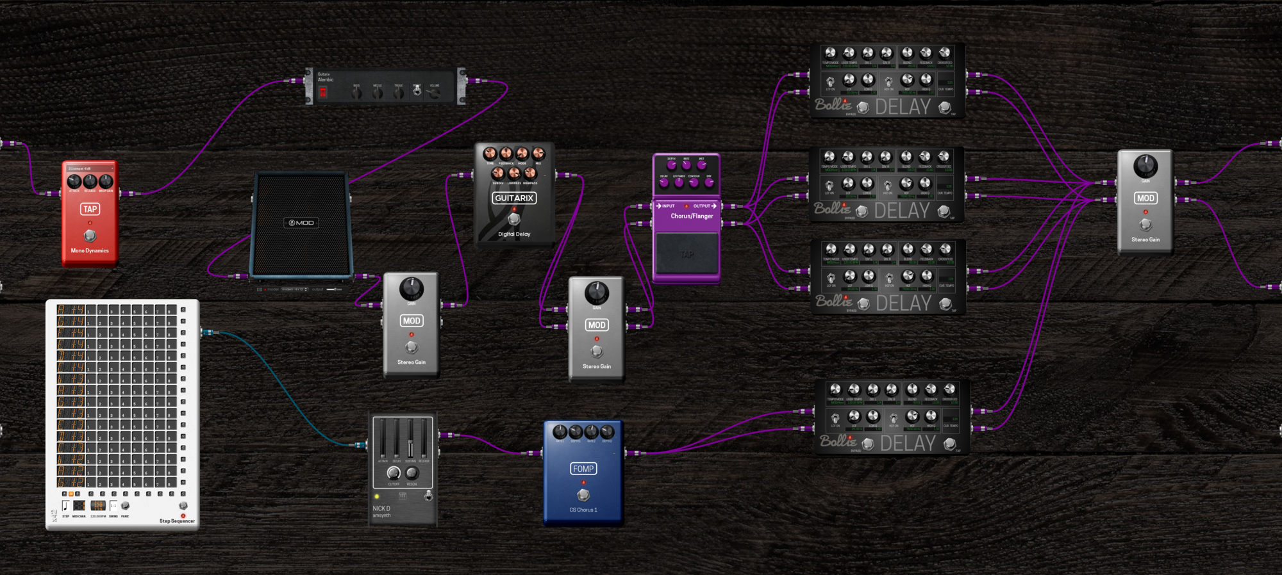Click GAIN knob of Stereo Gain connected to outputs
The image size is (1282, 575).
[x=1145, y=166]
